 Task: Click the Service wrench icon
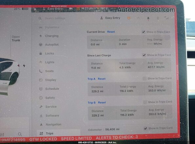coord(41,107)
